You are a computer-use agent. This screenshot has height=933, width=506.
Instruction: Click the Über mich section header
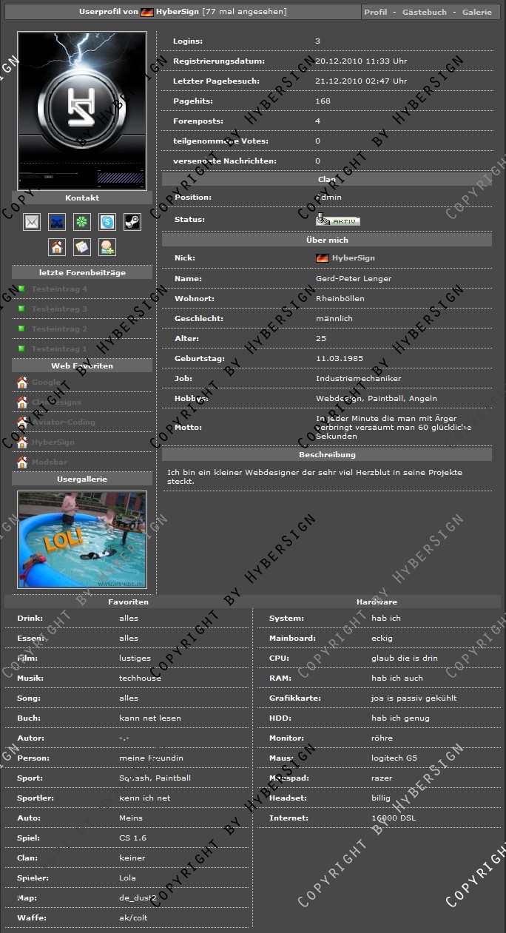coord(327,240)
